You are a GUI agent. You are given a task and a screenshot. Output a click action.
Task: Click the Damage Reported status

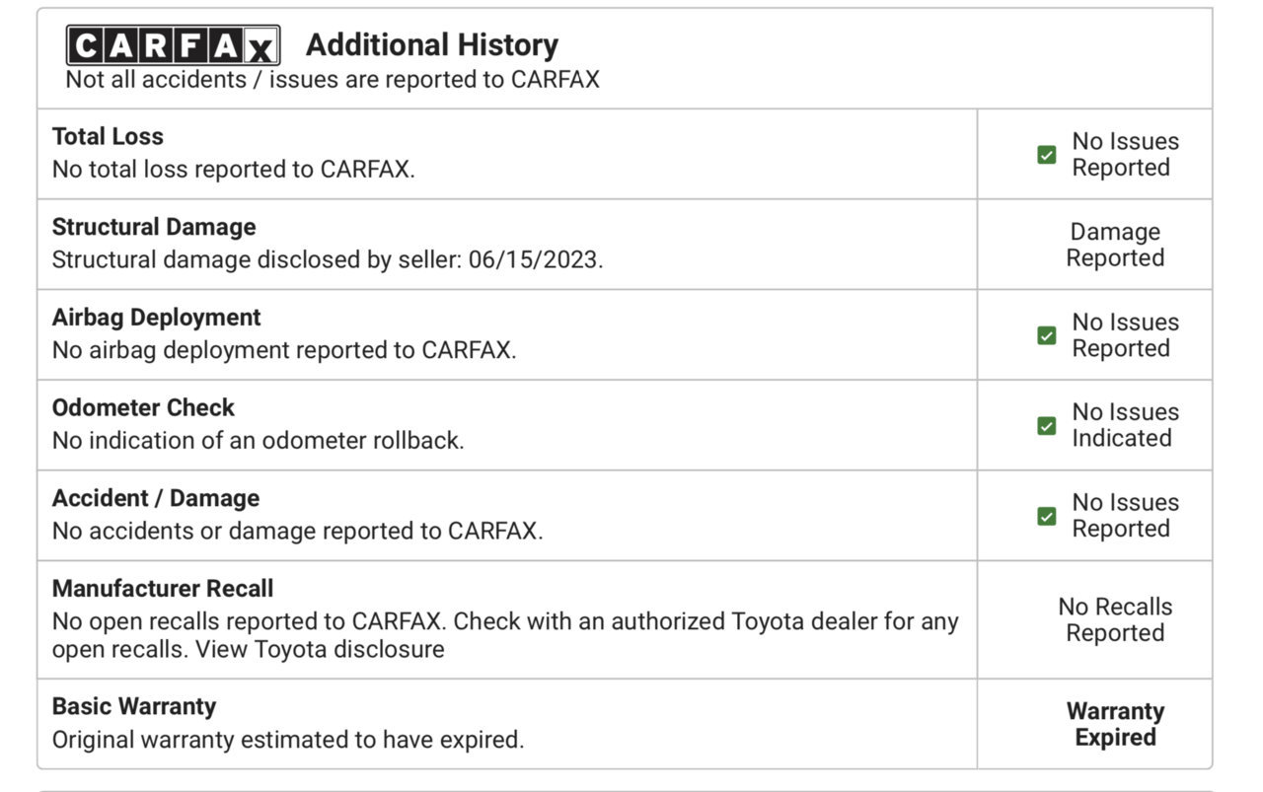(1115, 245)
